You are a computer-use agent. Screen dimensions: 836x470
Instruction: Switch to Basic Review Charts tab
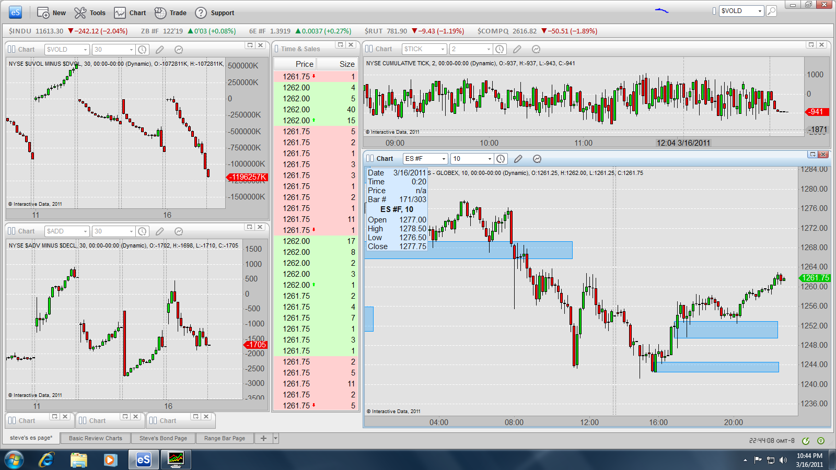click(96, 438)
